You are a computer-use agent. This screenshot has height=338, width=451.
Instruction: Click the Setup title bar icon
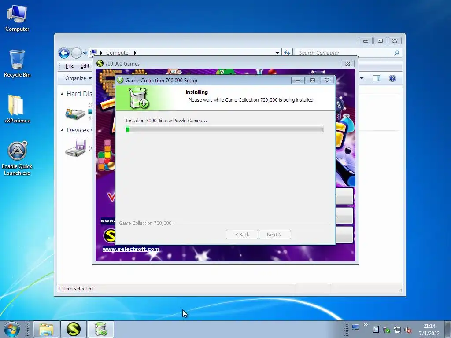(120, 80)
